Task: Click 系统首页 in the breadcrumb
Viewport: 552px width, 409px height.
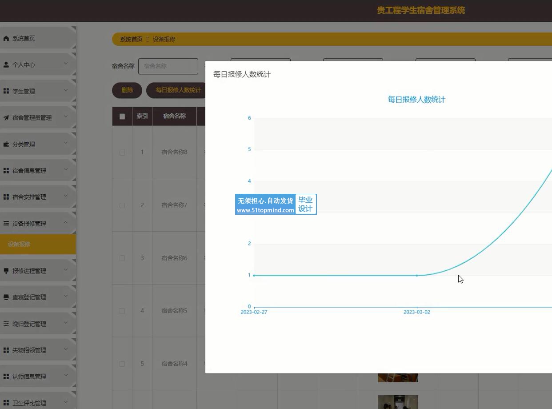Action: click(x=131, y=39)
